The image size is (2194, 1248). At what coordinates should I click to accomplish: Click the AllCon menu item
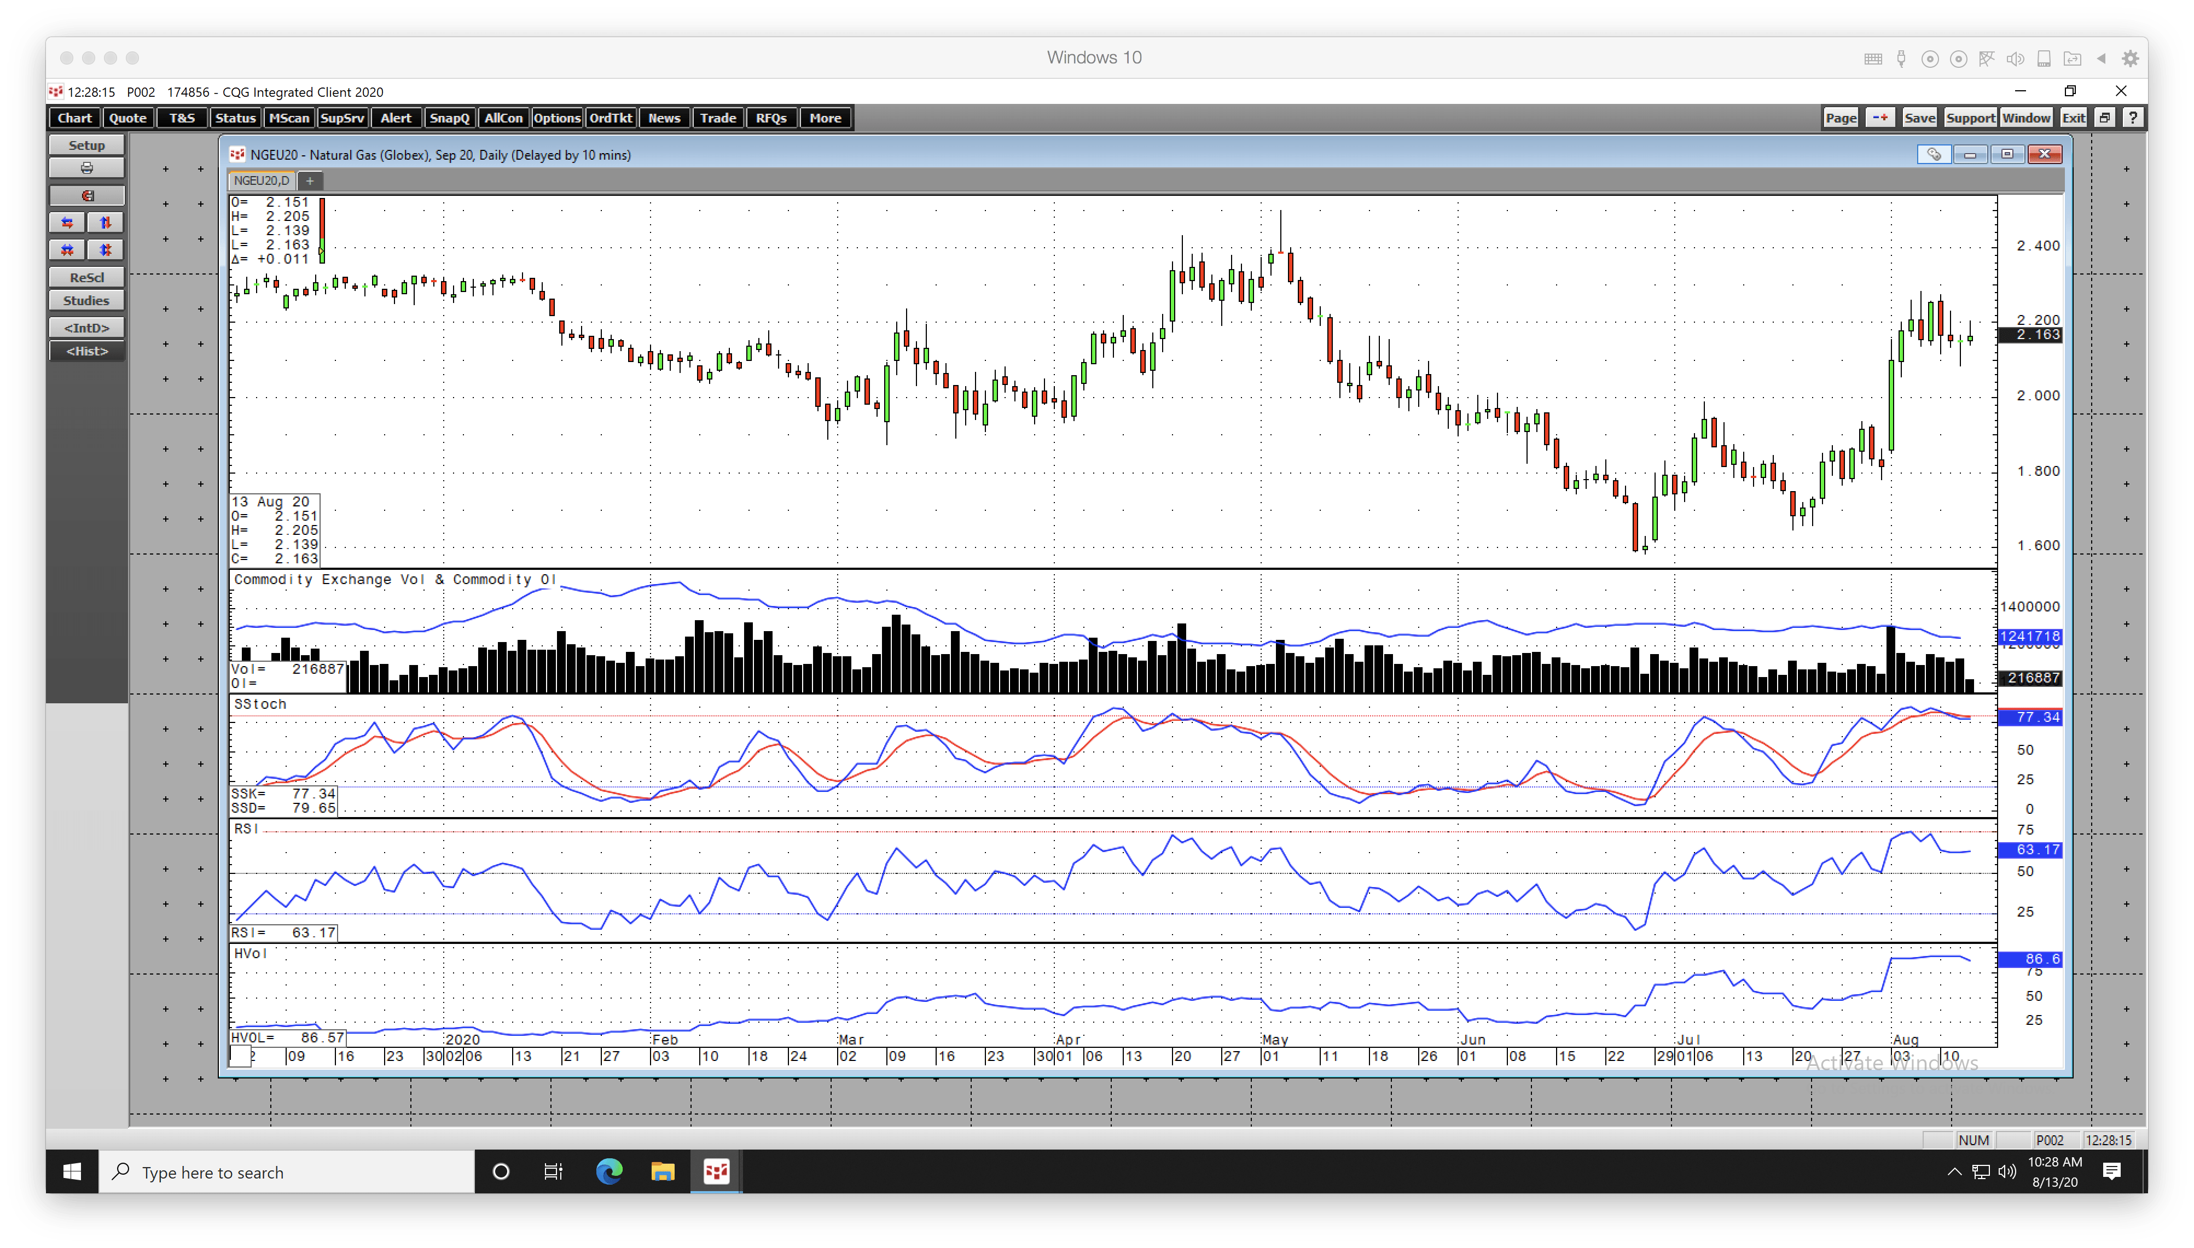tap(503, 118)
